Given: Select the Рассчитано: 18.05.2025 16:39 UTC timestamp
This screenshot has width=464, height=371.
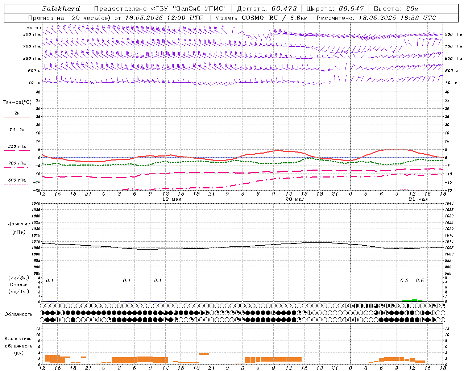Looking at the screenshot, I should click(376, 18).
